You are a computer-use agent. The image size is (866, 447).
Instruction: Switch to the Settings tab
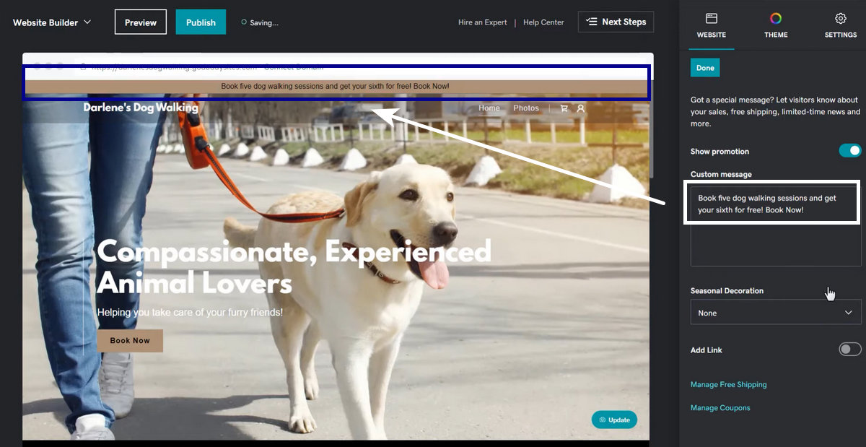pyautogui.click(x=841, y=25)
